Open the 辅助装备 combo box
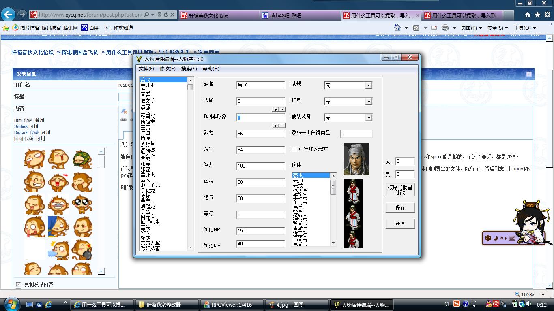The height and width of the screenshot is (311, 554). (368, 118)
